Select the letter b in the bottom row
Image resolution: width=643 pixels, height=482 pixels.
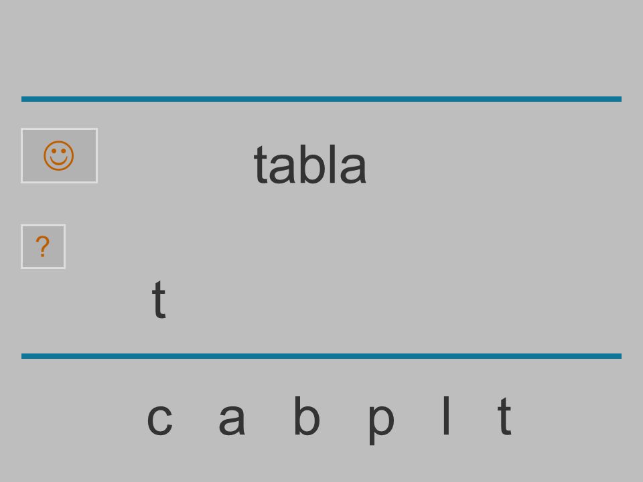(307, 415)
